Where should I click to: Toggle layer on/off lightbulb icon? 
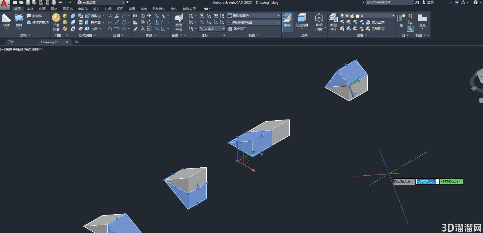coord(342,16)
